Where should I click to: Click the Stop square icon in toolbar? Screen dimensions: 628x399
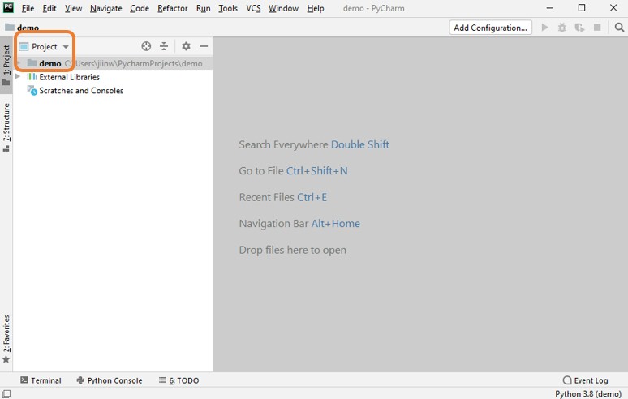coord(597,28)
